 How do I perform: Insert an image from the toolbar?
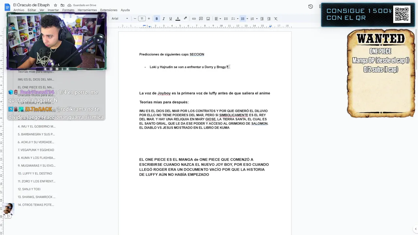(208, 19)
